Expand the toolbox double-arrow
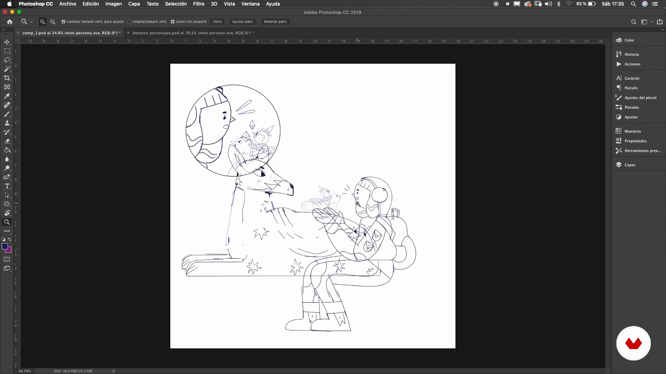666x374 pixels. click(3, 30)
